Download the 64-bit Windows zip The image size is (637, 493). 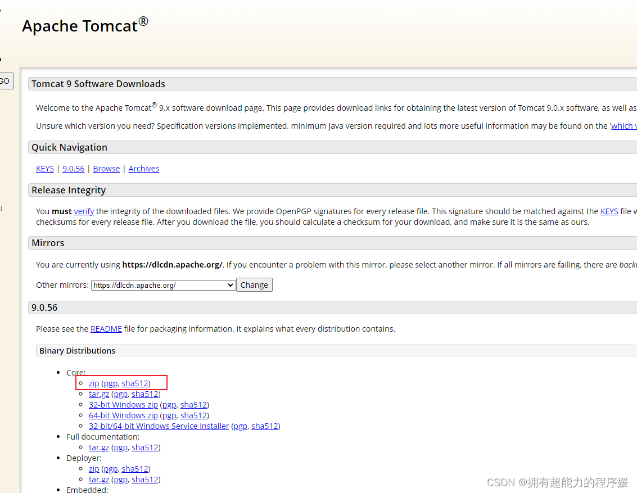124,415
